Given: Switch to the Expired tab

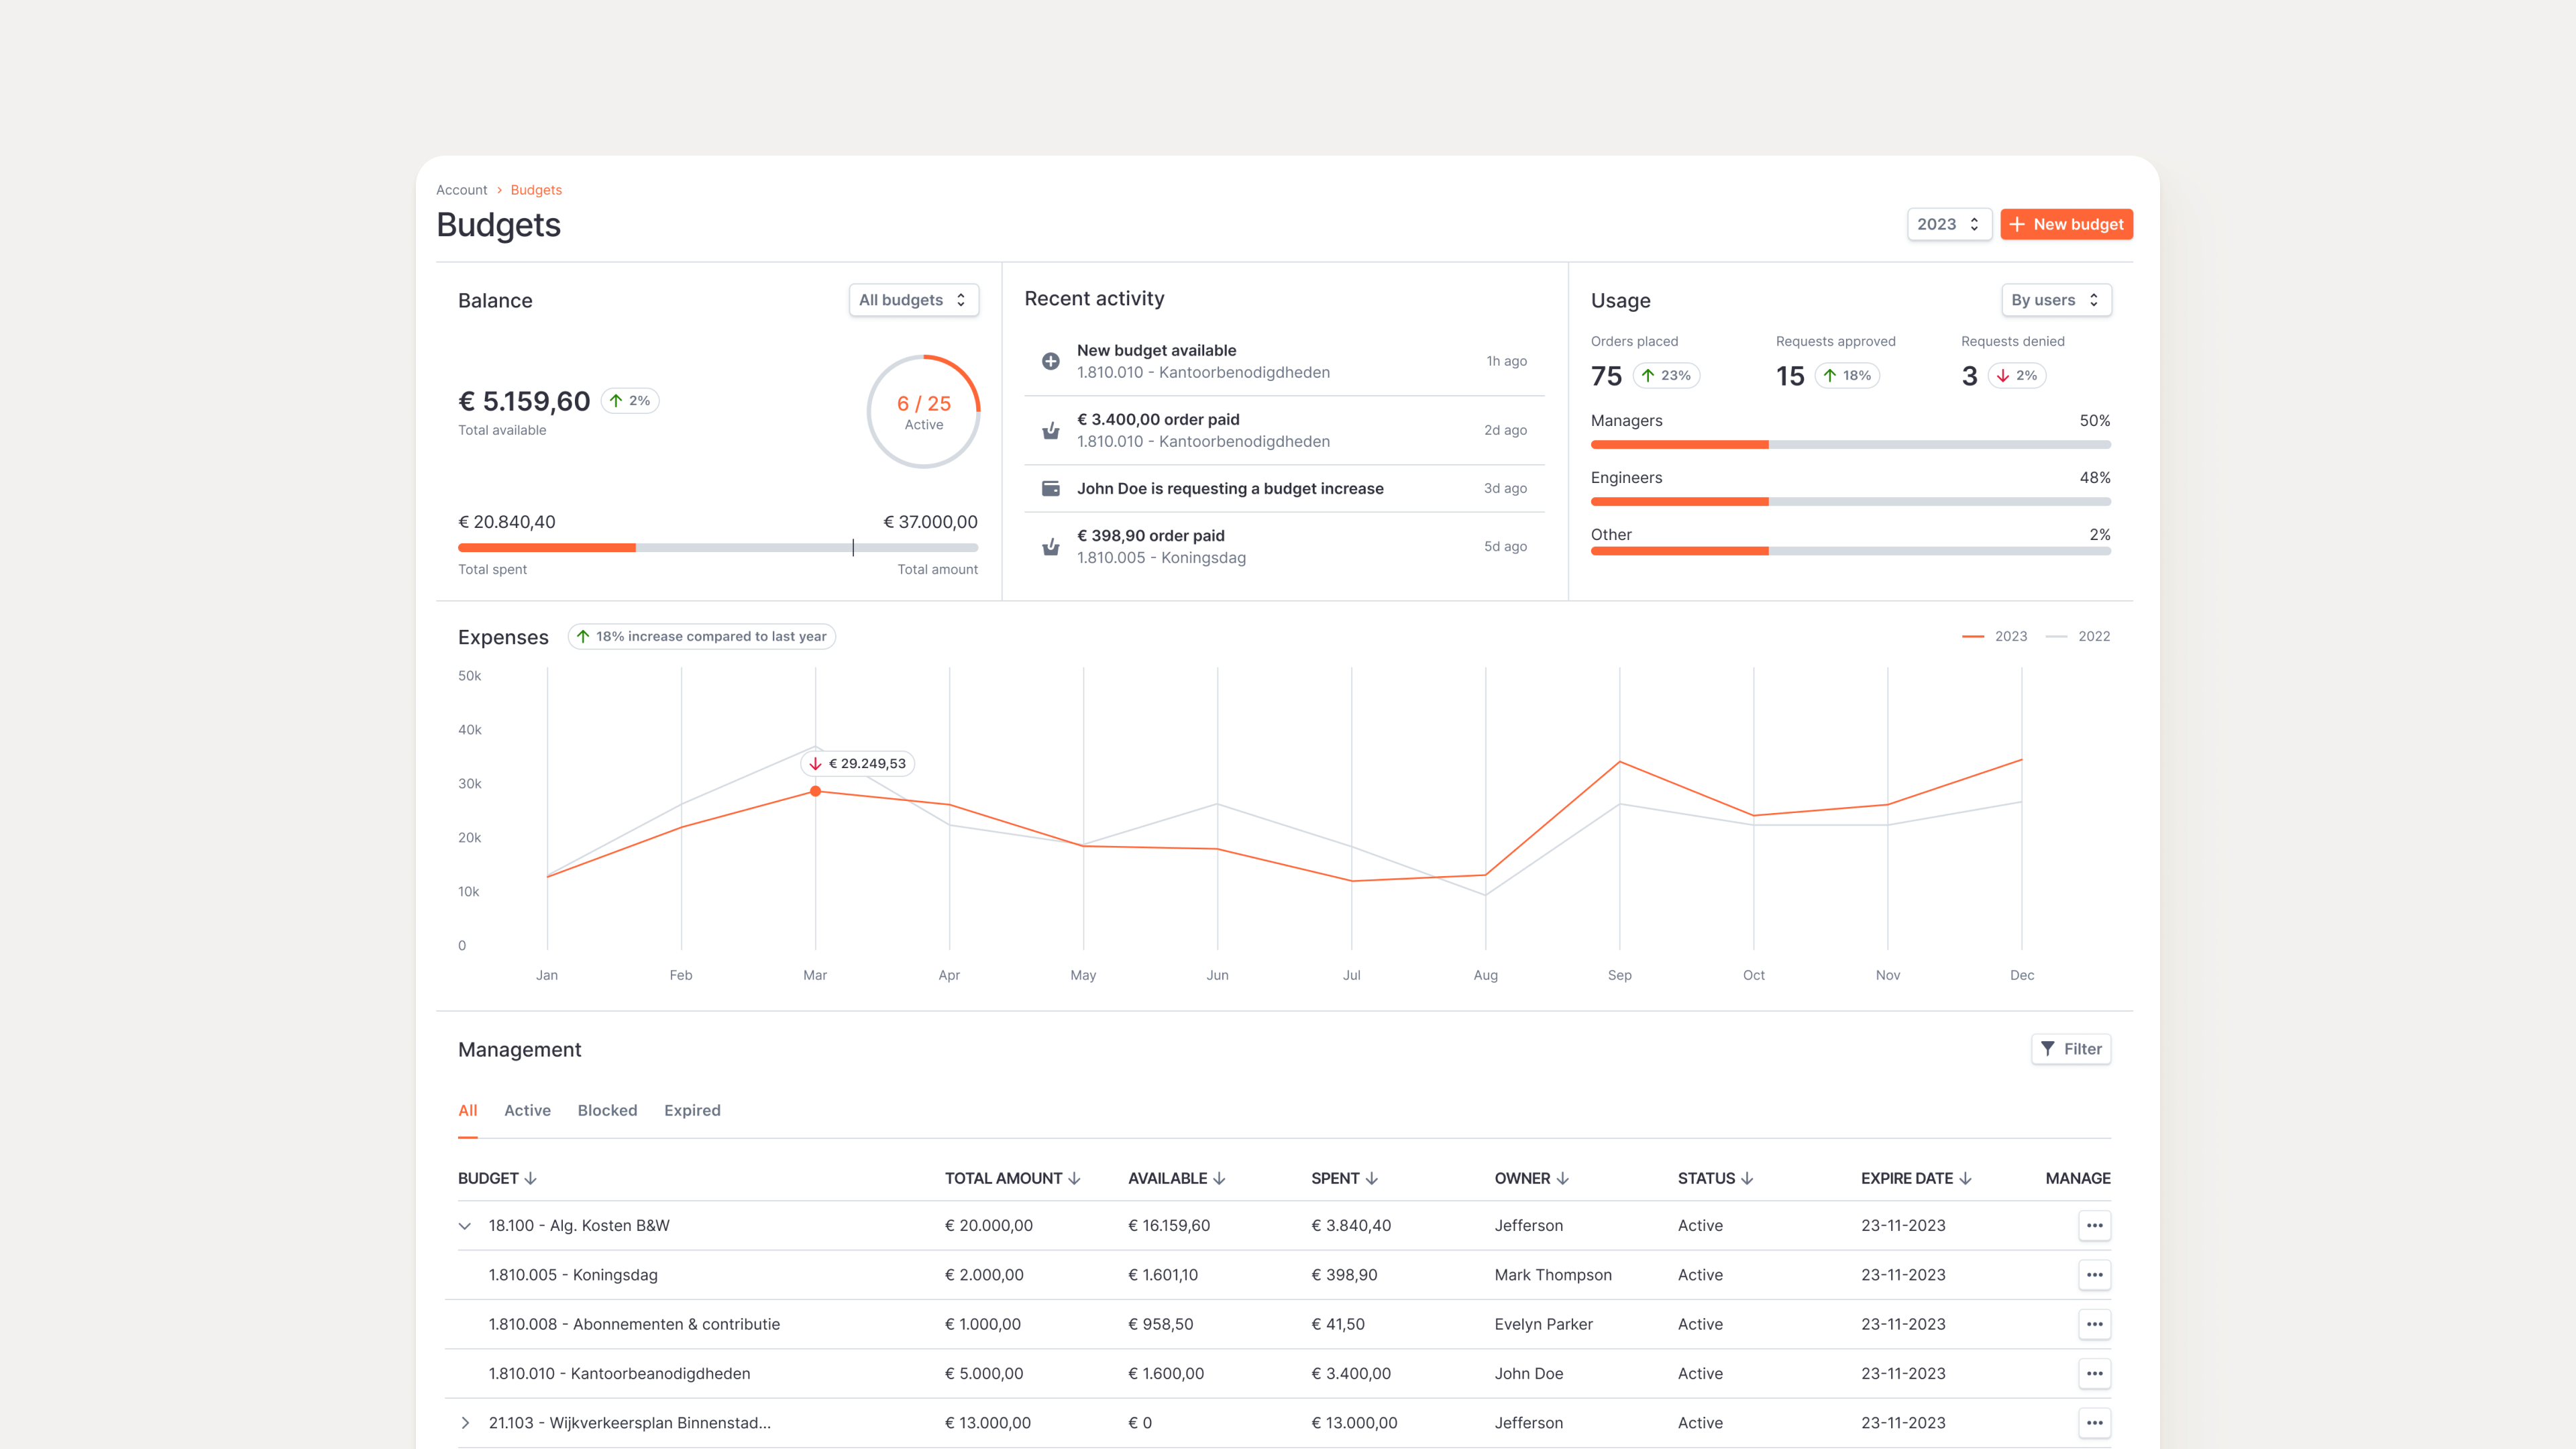Looking at the screenshot, I should (x=692, y=1110).
